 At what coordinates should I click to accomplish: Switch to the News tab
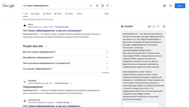coord(58,14)
